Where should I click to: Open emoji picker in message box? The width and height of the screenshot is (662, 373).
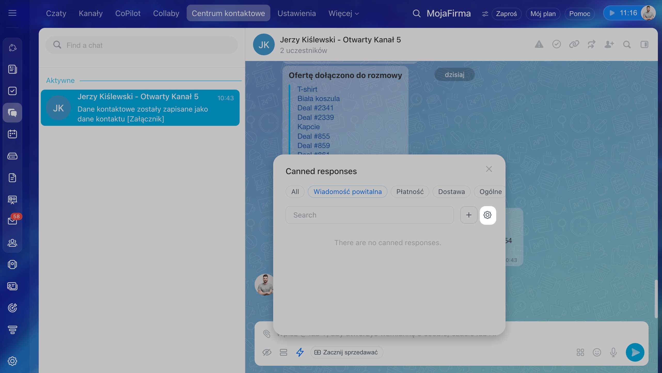click(597, 352)
